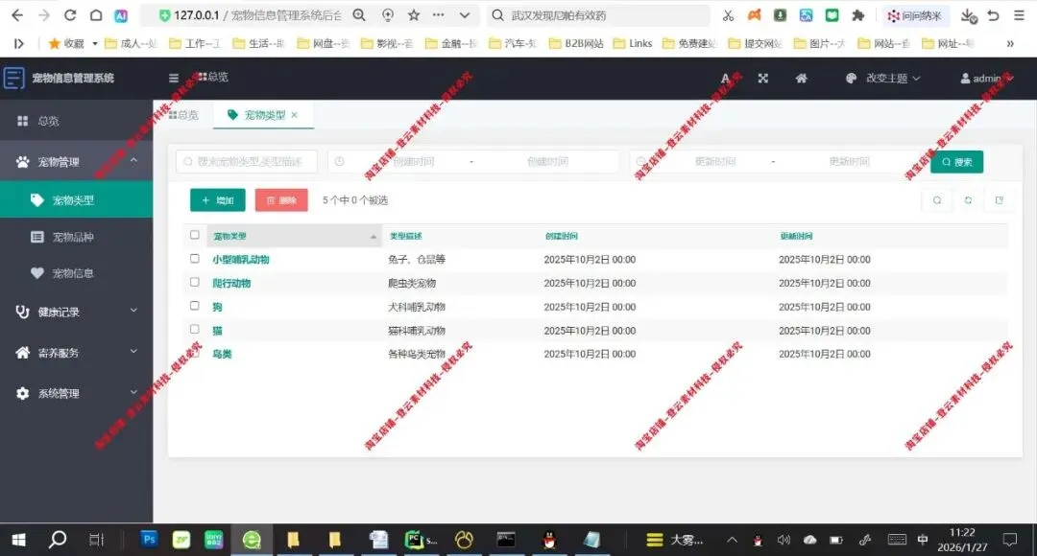Bookmark page with the star icon
This screenshot has height=556, width=1037.
tap(414, 15)
